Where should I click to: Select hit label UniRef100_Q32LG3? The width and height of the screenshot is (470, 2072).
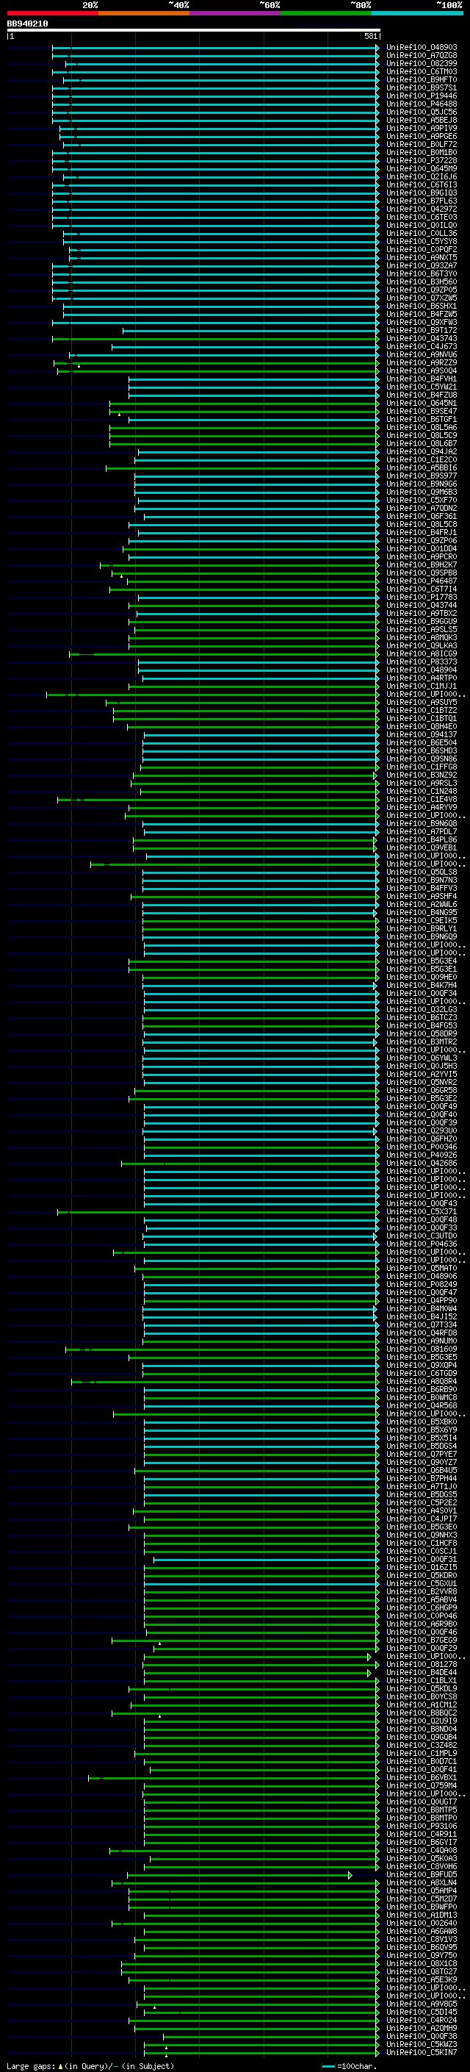(422, 1009)
